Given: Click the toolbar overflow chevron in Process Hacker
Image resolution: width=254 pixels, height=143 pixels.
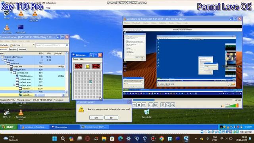Looking at the screenshot, I should coord(33,44).
